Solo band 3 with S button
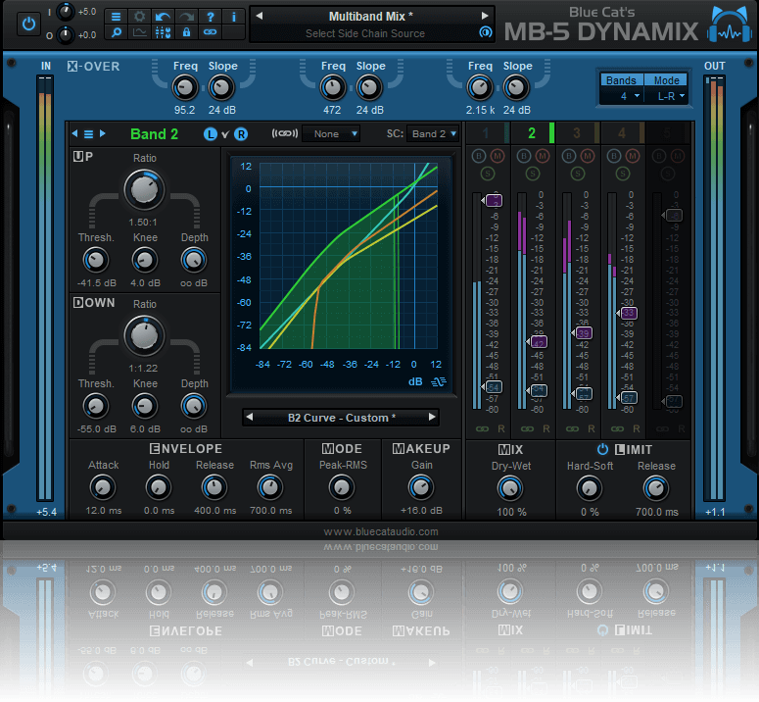 click(578, 174)
